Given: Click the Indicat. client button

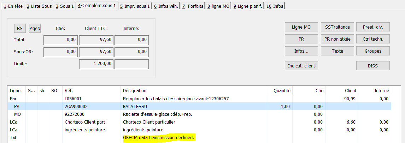Looking at the screenshot, I should [x=301, y=66].
